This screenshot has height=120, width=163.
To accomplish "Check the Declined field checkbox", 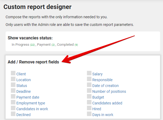I will 13,114.
